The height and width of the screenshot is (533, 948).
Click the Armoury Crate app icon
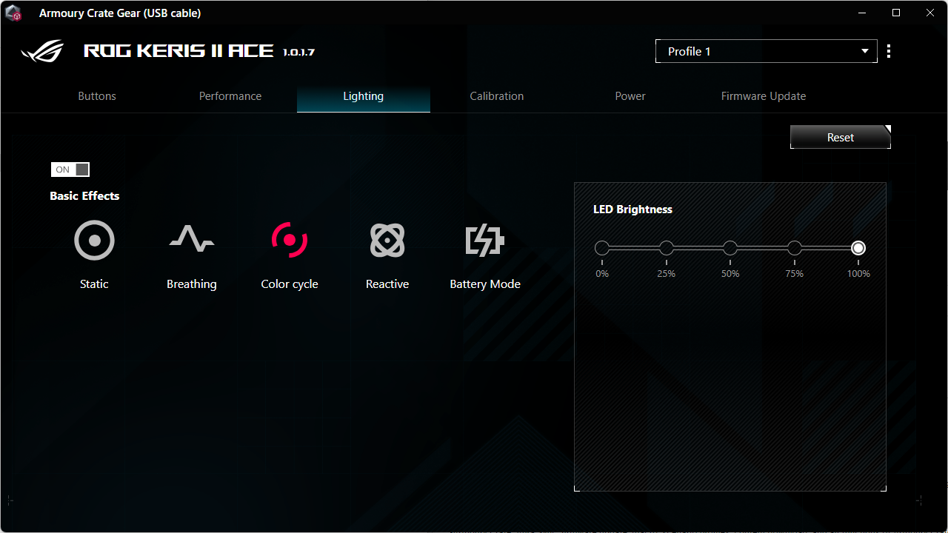pyautogui.click(x=13, y=13)
